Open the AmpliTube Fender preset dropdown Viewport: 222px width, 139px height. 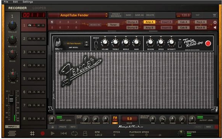(x=78, y=15)
